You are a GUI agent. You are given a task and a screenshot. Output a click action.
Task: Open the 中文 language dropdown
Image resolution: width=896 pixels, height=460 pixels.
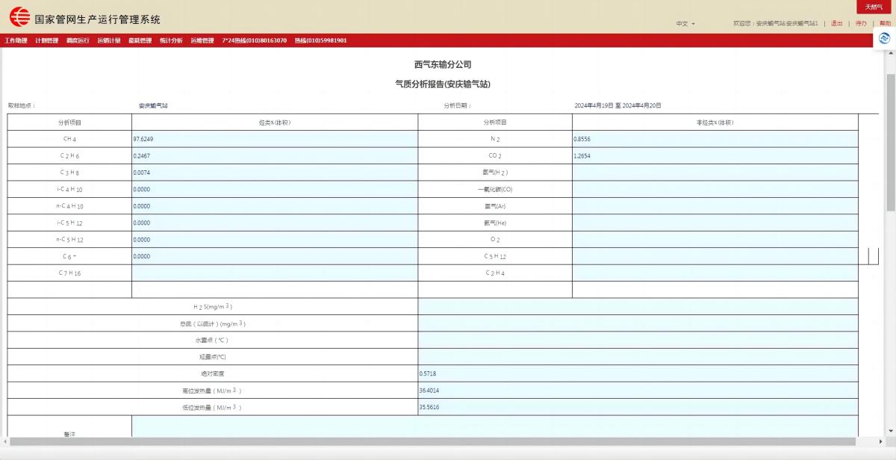click(685, 24)
